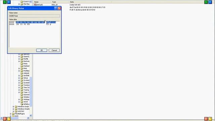Expand the File Manager tree node
Viewport: 215px width, 121px height.
tap(19, 4)
